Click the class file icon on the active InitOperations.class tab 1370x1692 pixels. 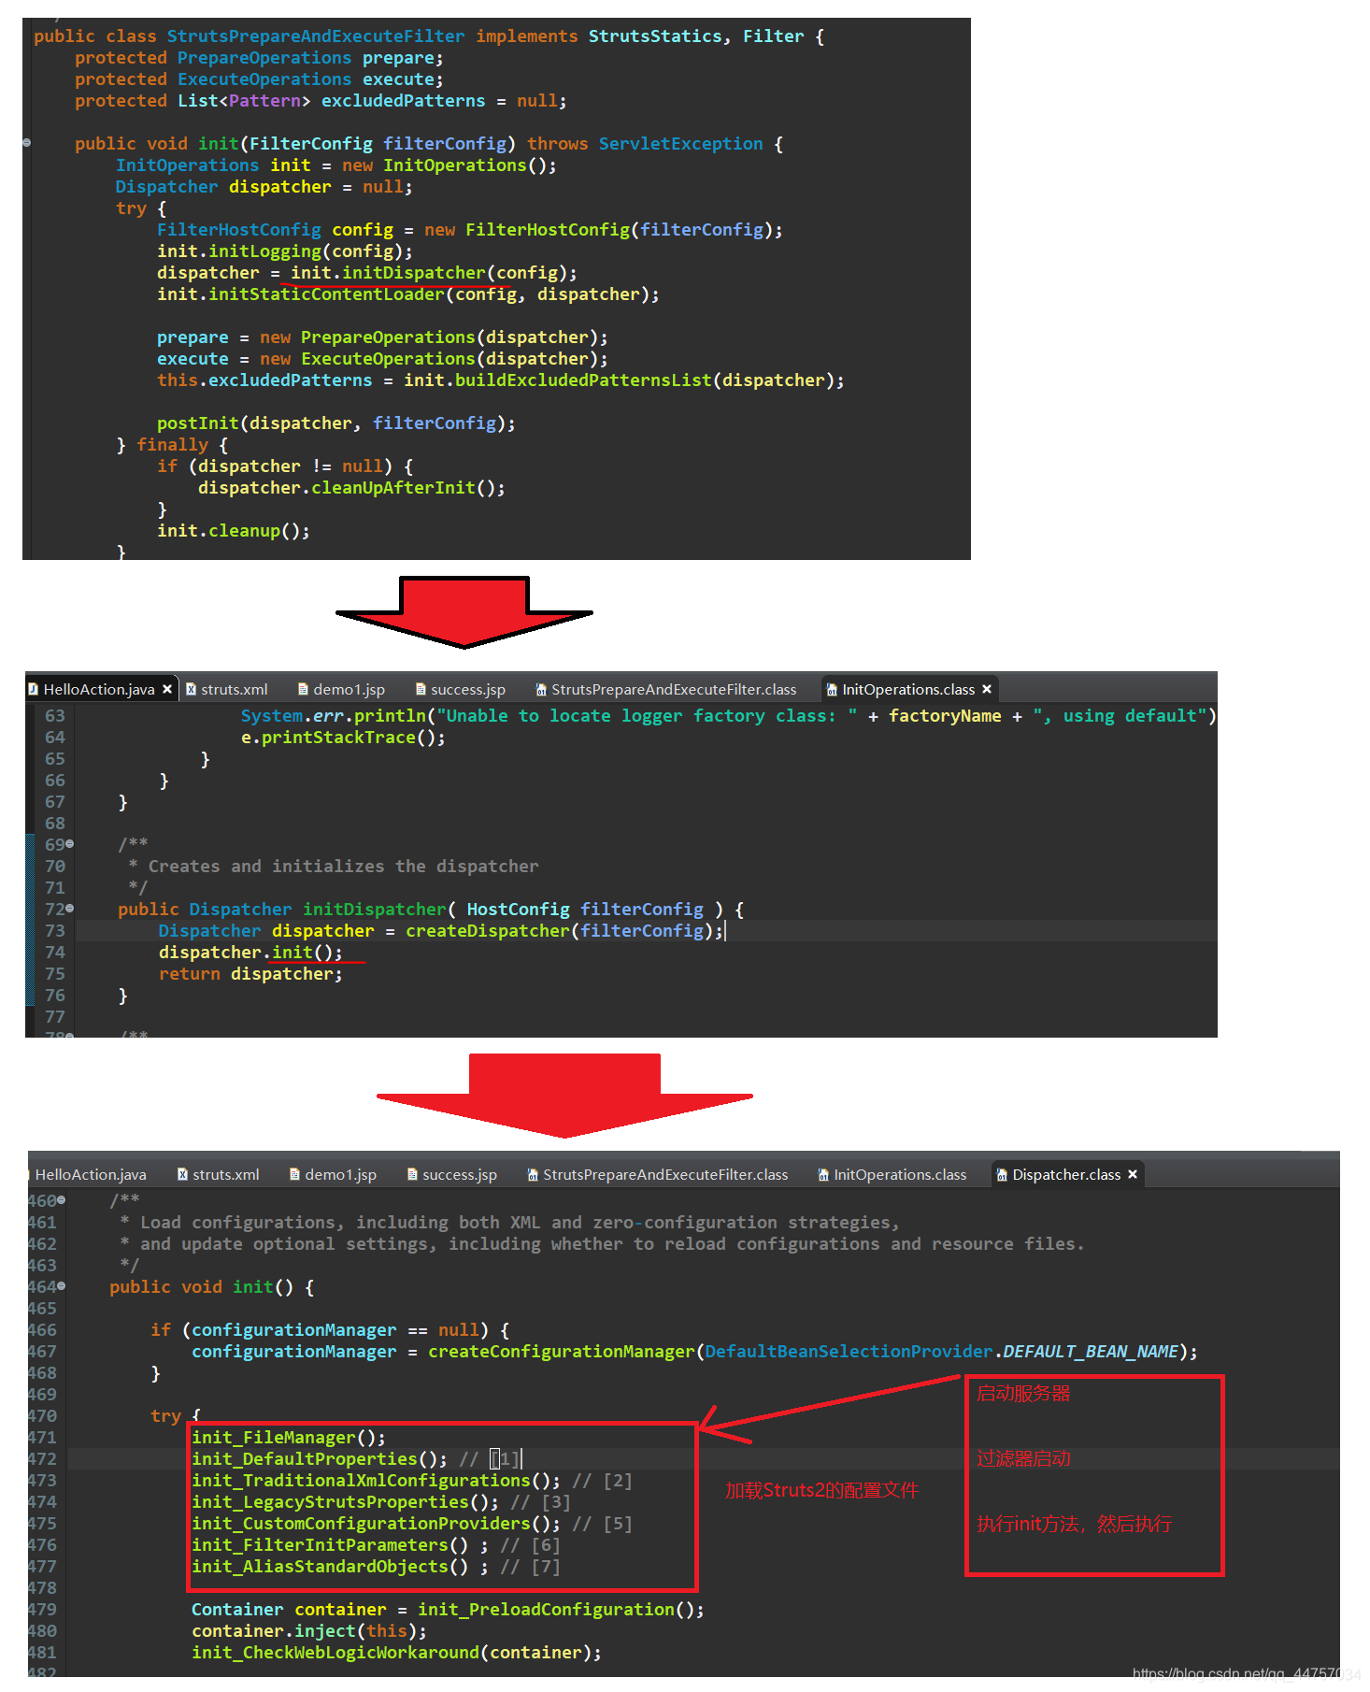point(832,689)
